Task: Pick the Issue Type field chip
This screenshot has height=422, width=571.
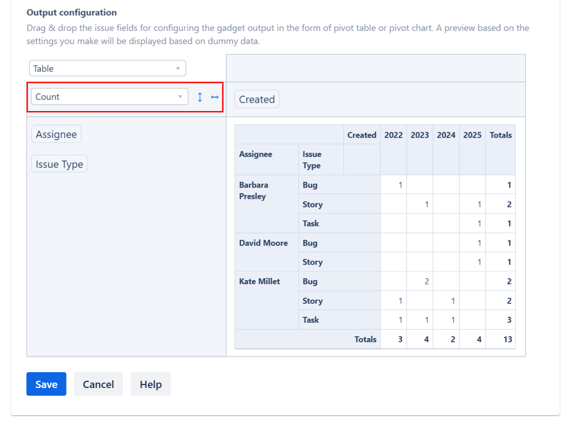Action: [x=59, y=164]
